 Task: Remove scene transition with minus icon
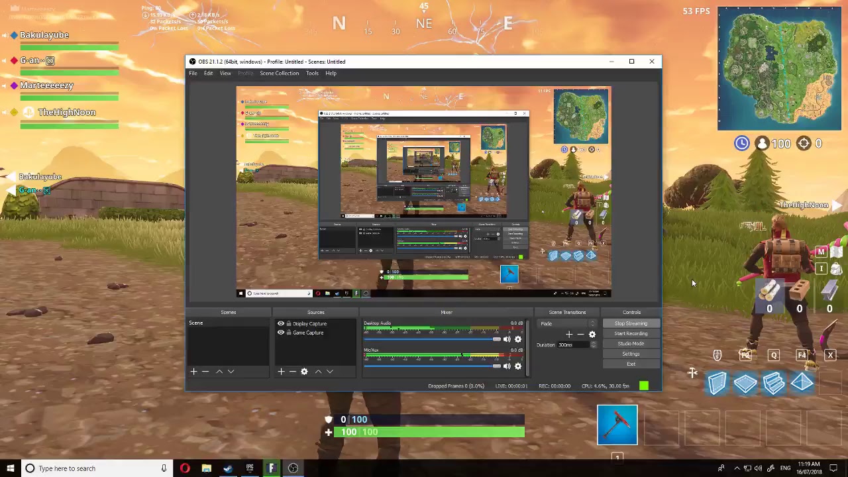coord(580,335)
